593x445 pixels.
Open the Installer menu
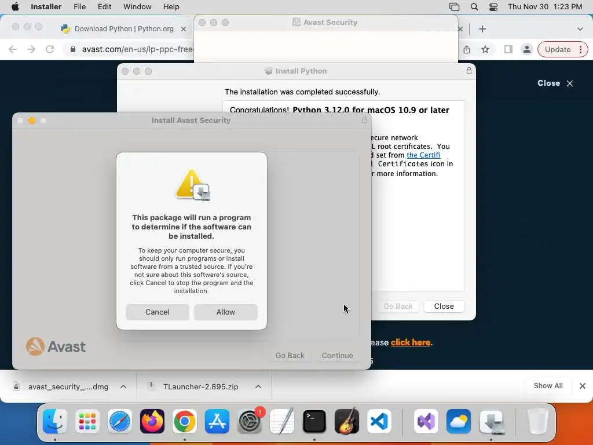pyautogui.click(x=46, y=7)
